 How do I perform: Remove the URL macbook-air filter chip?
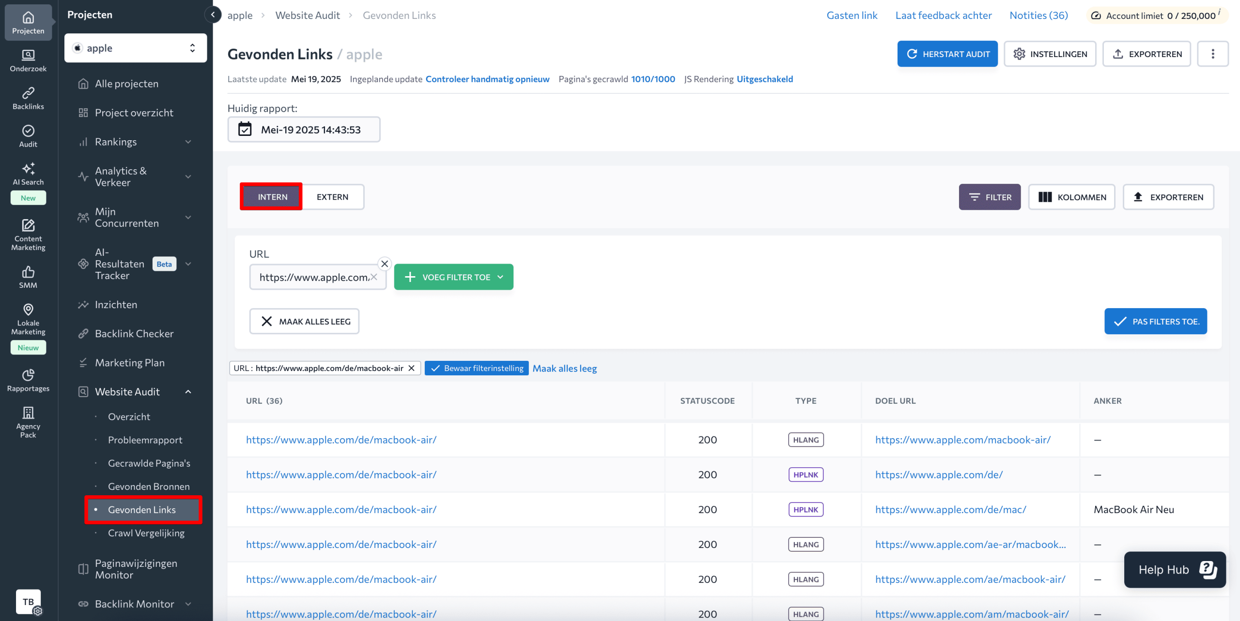[x=412, y=368]
